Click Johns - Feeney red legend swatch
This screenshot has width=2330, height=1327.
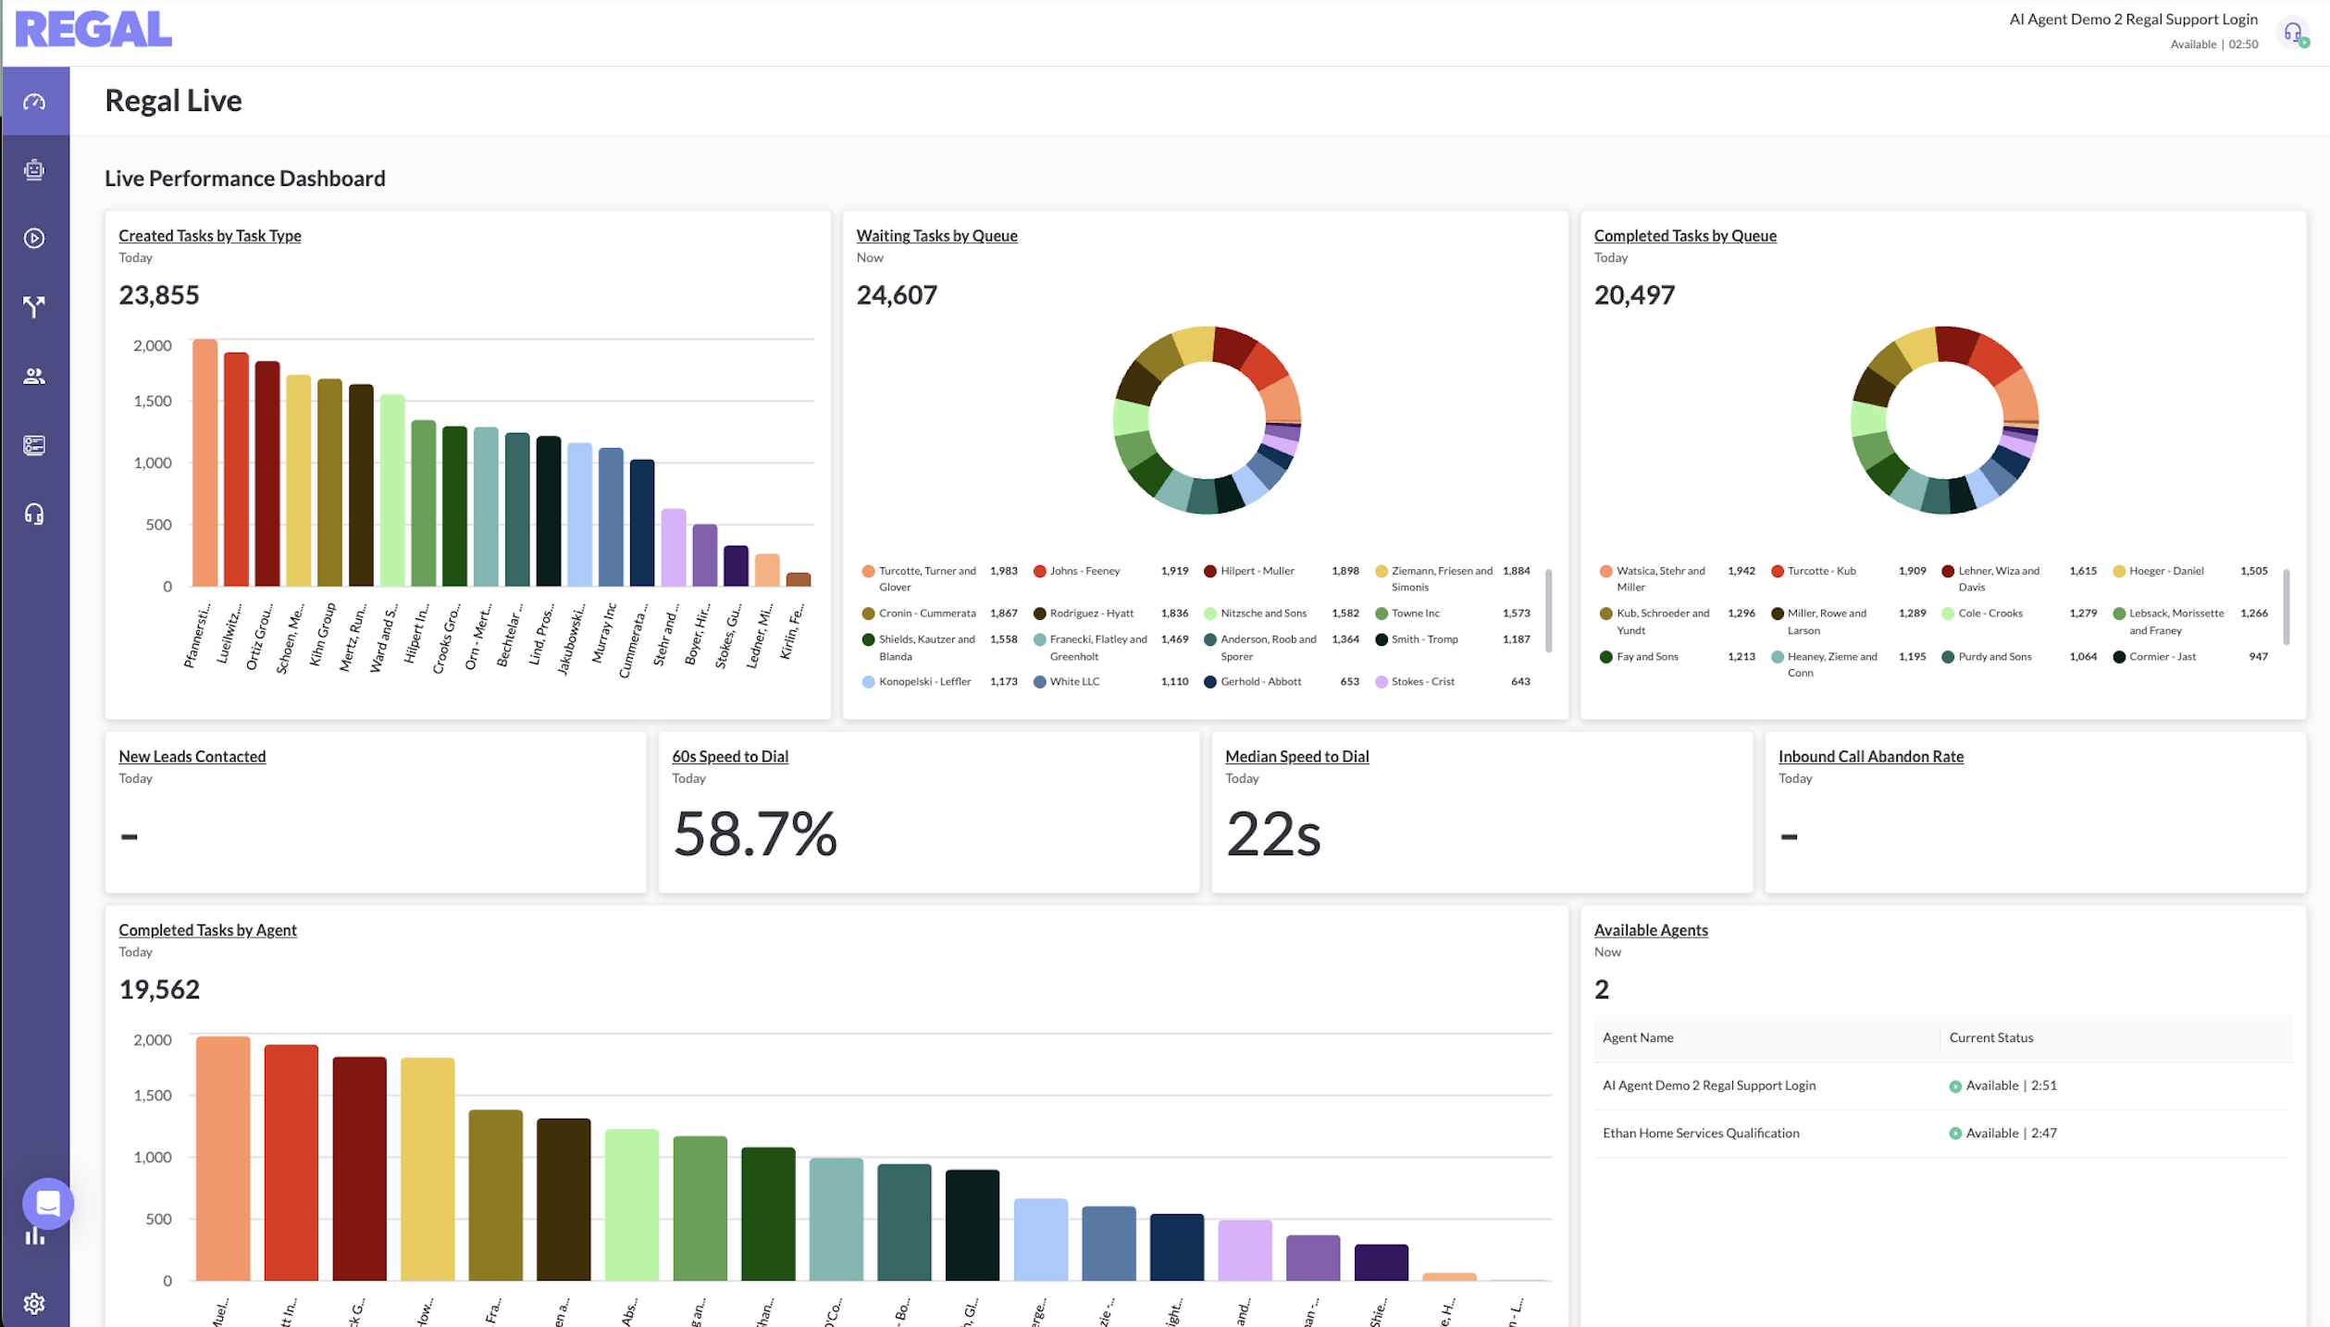[1039, 571]
